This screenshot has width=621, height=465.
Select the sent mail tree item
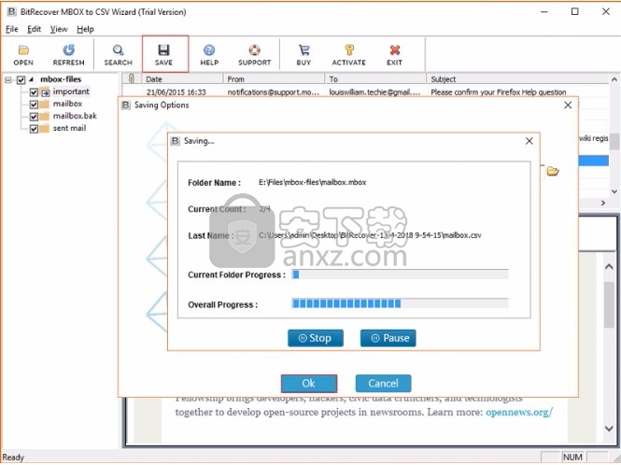point(69,128)
